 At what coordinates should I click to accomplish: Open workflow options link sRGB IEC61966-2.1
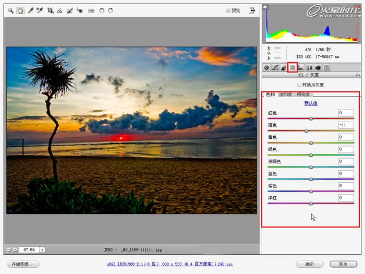click(170, 264)
